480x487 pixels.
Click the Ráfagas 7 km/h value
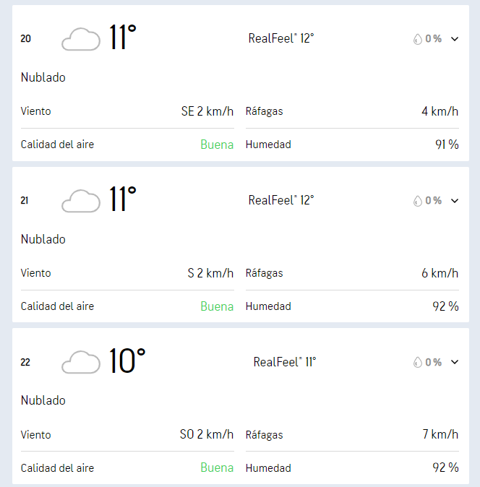[440, 434]
